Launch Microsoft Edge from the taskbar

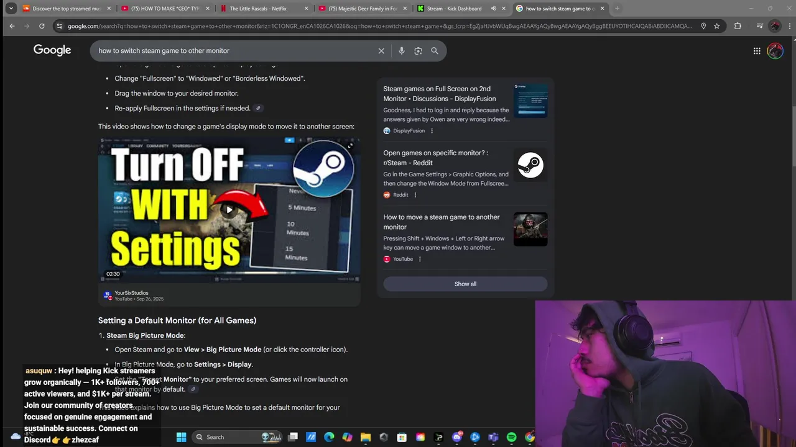pyautogui.click(x=329, y=437)
